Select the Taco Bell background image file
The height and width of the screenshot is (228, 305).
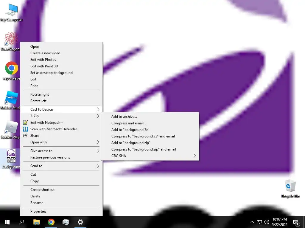11,159
